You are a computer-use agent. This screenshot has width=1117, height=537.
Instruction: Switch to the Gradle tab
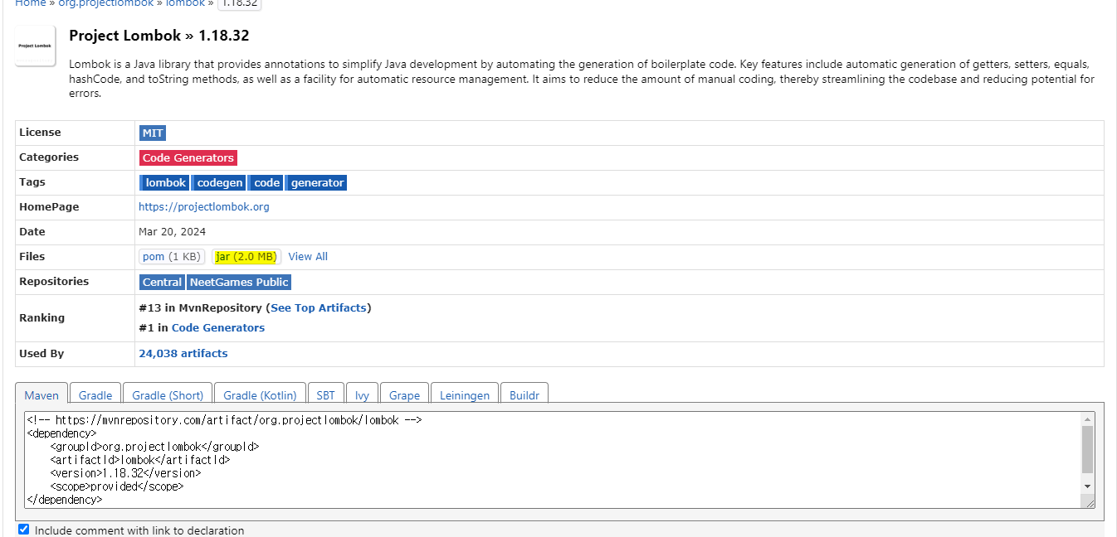click(x=95, y=395)
